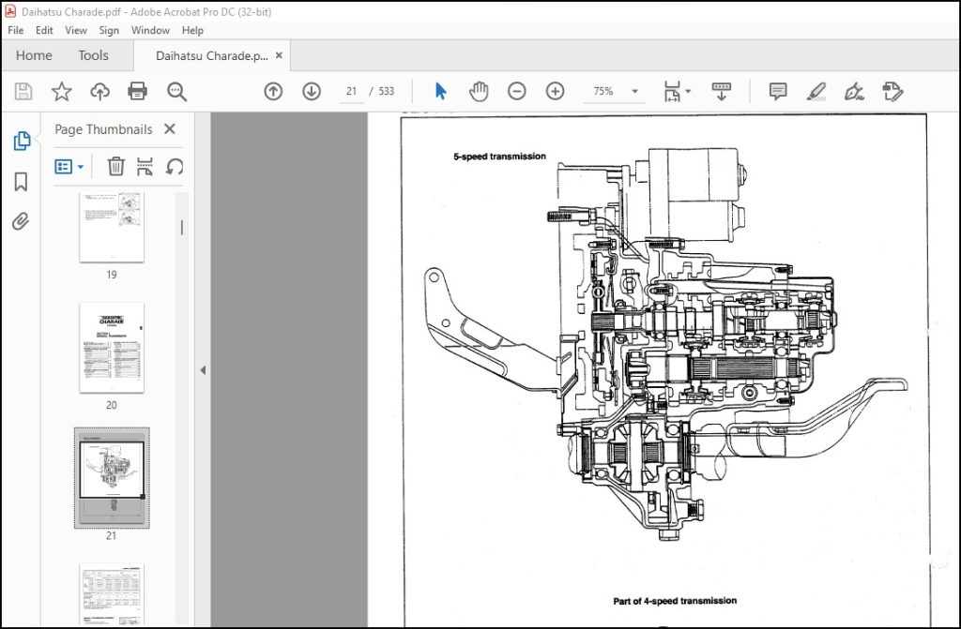Open the Window menu
This screenshot has width=961, height=629.
(x=150, y=30)
